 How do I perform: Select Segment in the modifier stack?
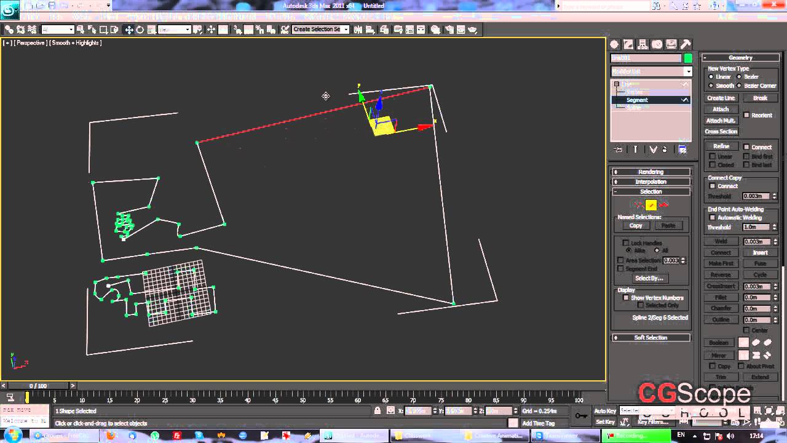pos(637,100)
